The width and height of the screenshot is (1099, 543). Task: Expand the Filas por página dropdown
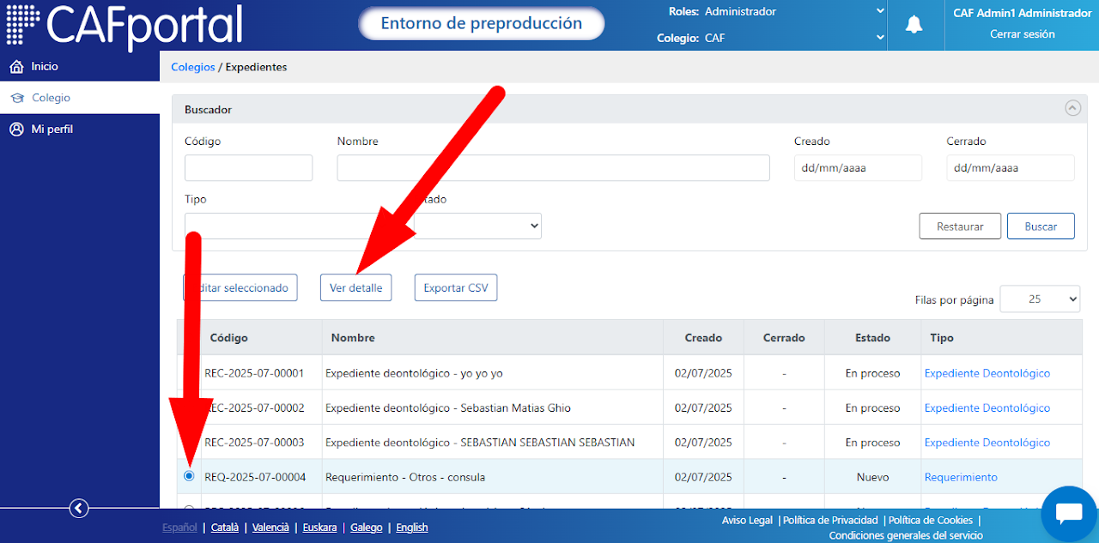(x=1041, y=299)
